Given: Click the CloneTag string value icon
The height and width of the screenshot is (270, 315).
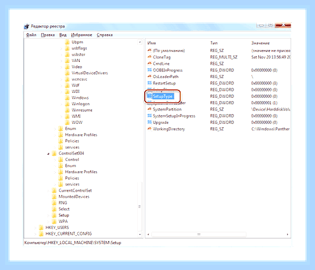Looking at the screenshot, I should tap(149, 57).
